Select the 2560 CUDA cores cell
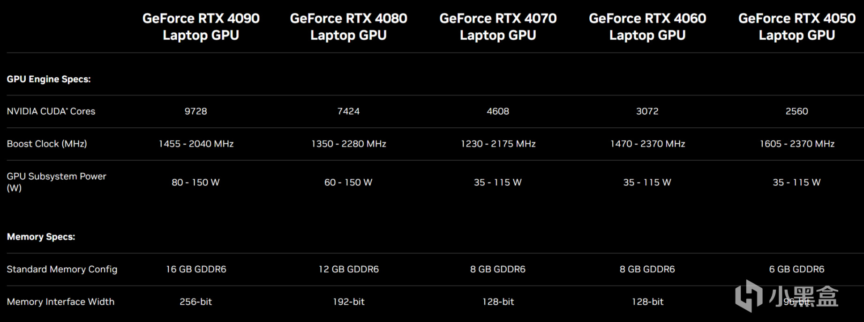The image size is (864, 322). (x=796, y=111)
